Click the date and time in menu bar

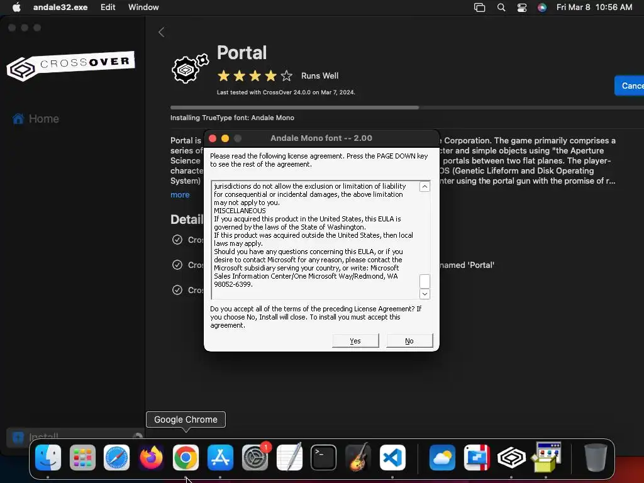pyautogui.click(x=594, y=7)
